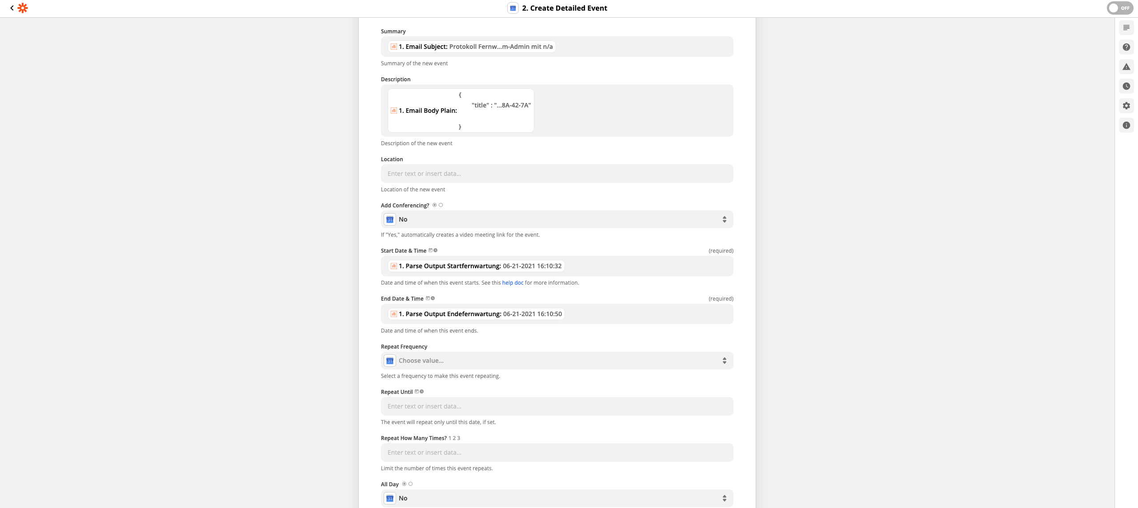Select first radio button beside Add Conferencing
This screenshot has height=508, width=1138.
pos(434,205)
